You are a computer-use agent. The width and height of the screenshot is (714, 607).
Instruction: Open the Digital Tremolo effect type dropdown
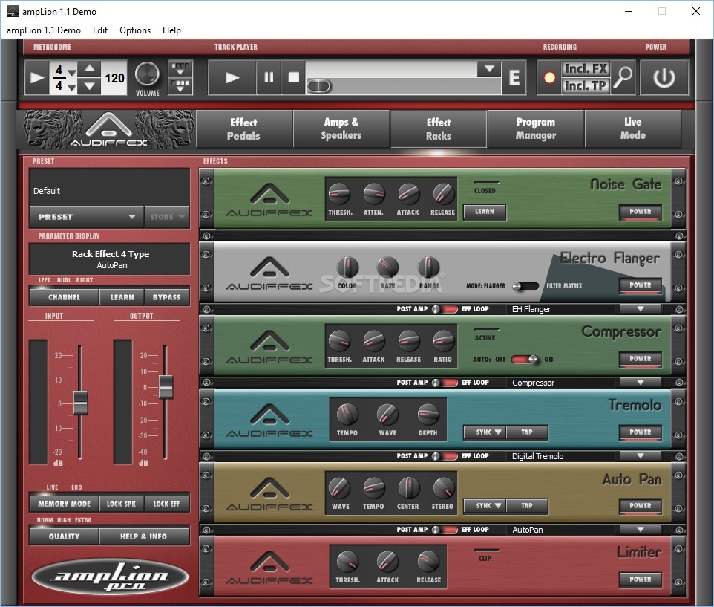point(641,455)
